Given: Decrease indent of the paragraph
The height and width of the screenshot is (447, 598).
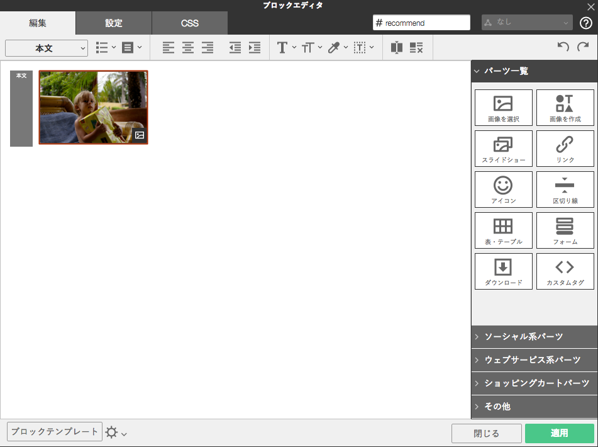Looking at the screenshot, I should pos(235,48).
